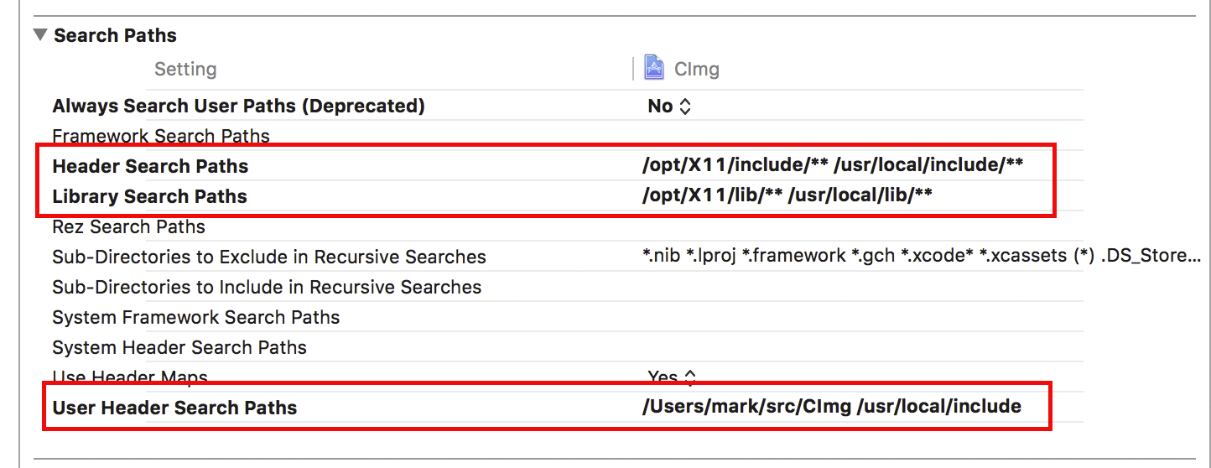The height and width of the screenshot is (468, 1211).
Task: Select Sub-Directories to Include in Recursive Searches
Action: (x=267, y=287)
